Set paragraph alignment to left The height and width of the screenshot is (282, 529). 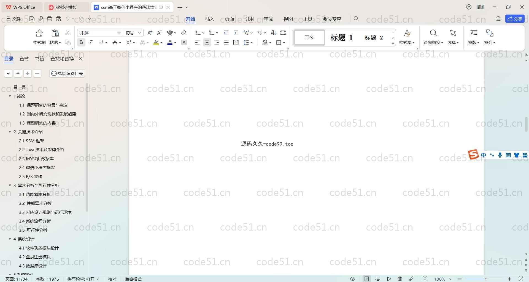point(197,42)
